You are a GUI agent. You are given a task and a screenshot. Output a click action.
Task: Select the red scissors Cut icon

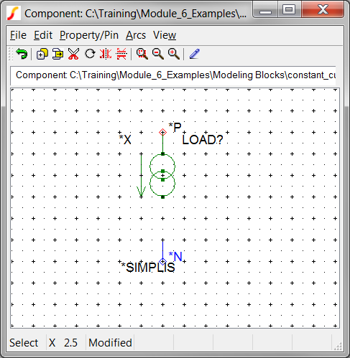(x=73, y=54)
